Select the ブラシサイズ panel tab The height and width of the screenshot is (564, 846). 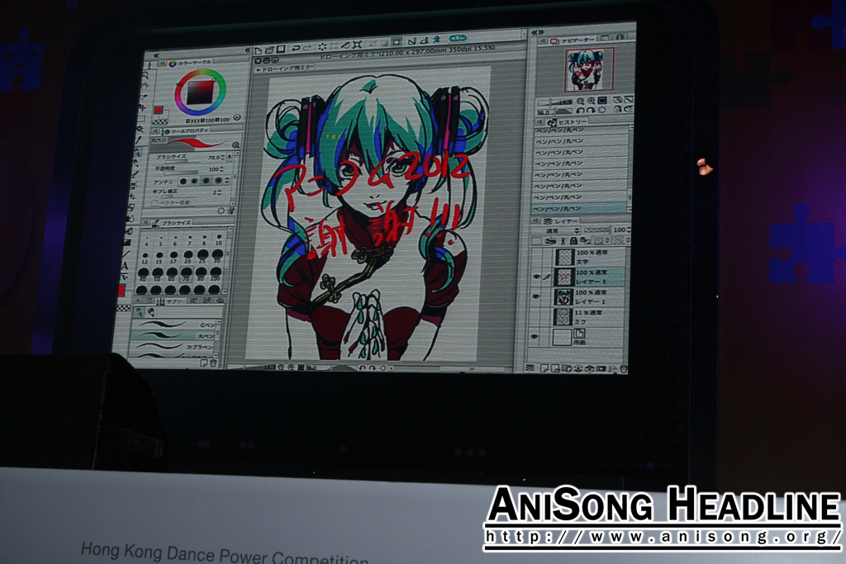pyautogui.click(x=172, y=223)
